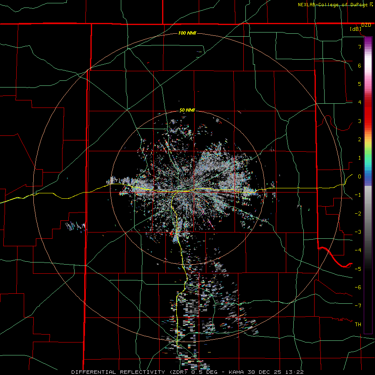Click the 2 value on color scale
The image size is (375, 375).
[x=360, y=140]
